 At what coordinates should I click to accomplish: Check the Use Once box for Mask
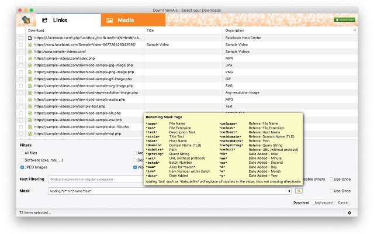coord(330,191)
